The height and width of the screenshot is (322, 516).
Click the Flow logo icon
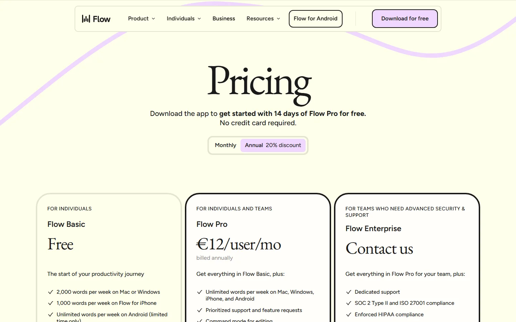(x=86, y=19)
